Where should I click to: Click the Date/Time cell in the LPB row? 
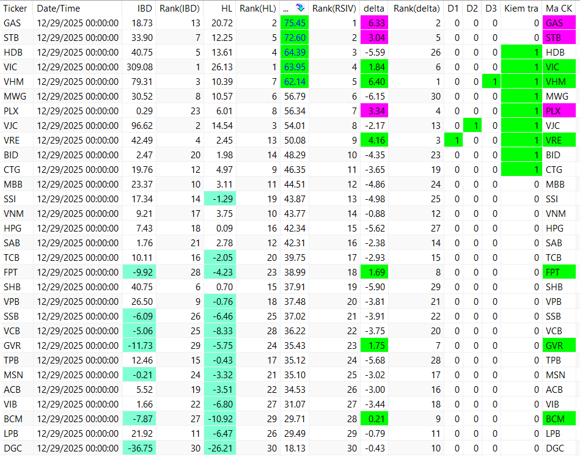point(78,433)
